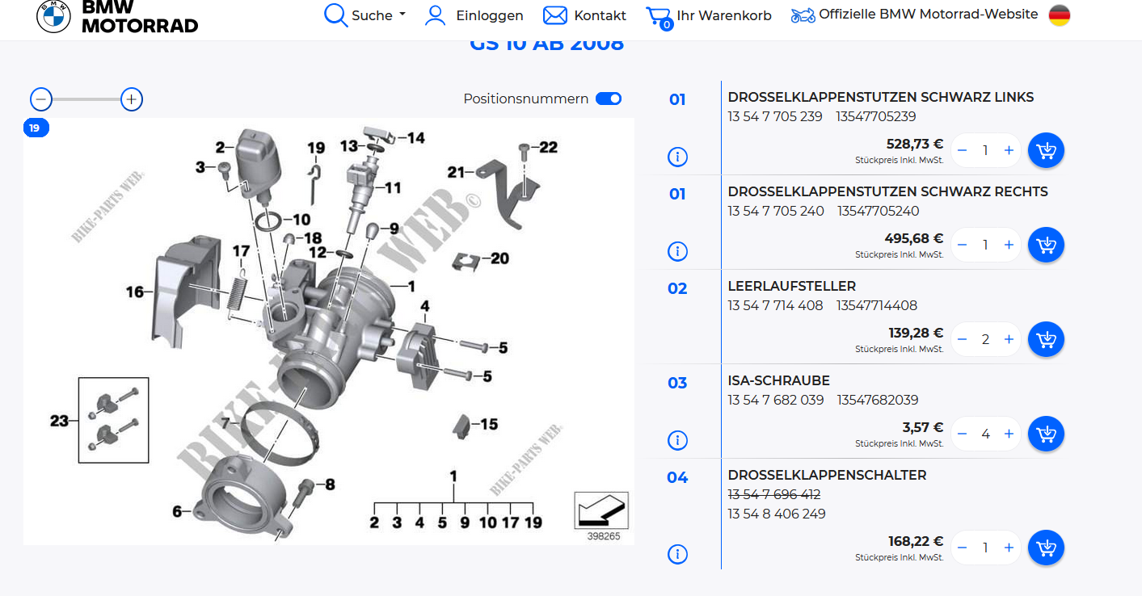Decrease quantity for Drosselklappenstutzen Schwarz Links
Screen dimensions: 1142x596
(962, 150)
